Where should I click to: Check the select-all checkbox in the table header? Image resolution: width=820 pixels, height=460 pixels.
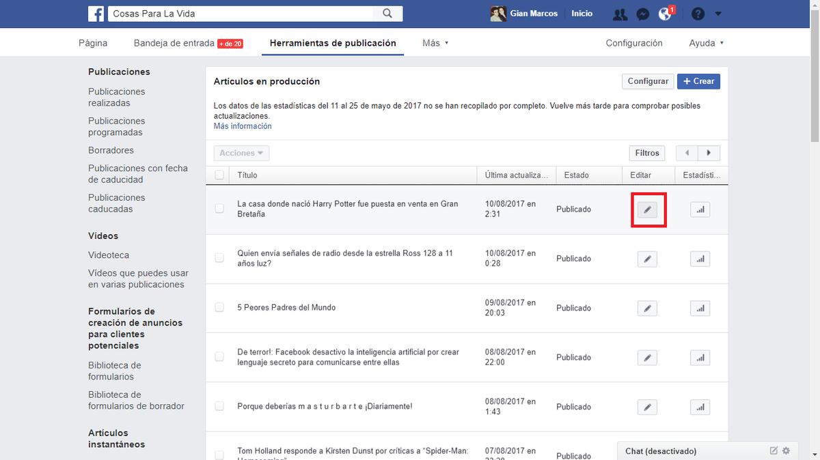[219, 175]
